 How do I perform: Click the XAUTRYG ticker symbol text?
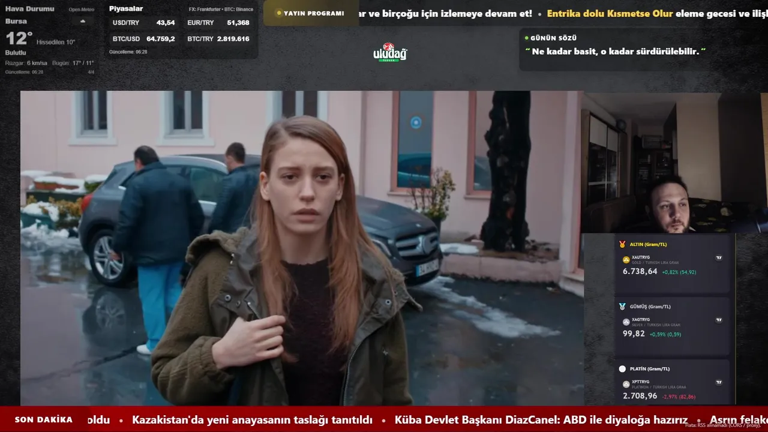click(x=641, y=257)
